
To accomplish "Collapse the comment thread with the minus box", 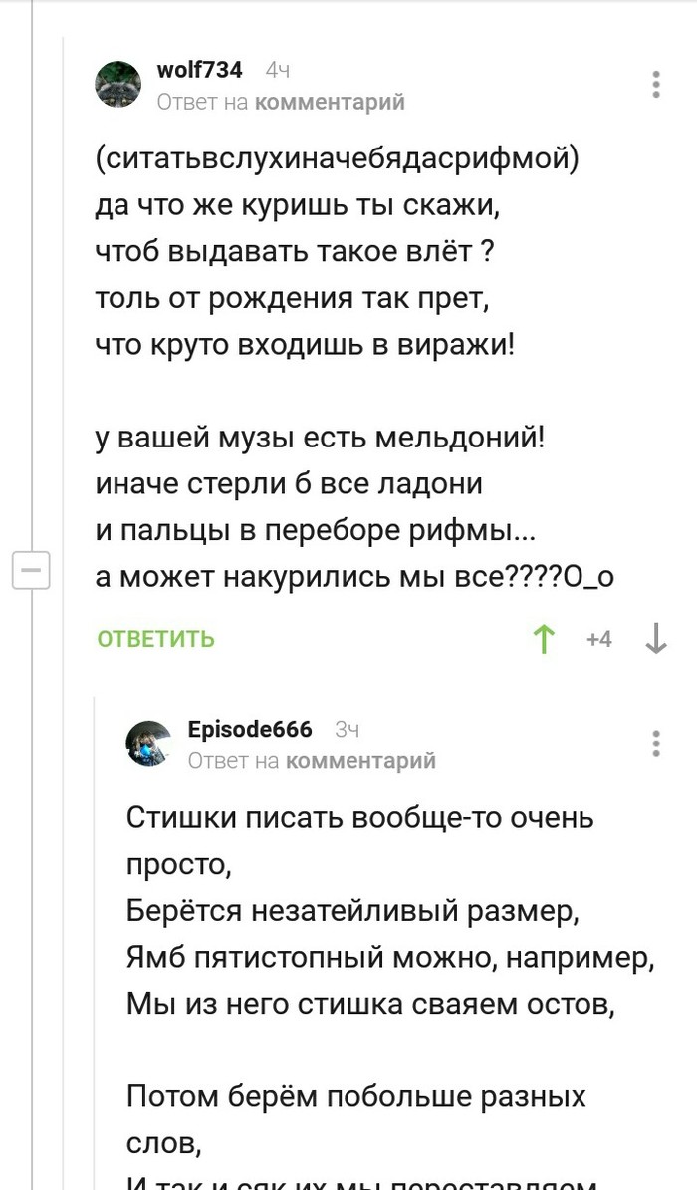I will click(x=31, y=571).
